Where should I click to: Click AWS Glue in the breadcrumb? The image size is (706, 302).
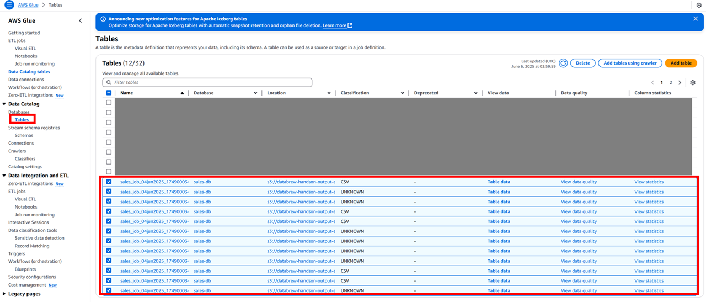coord(28,5)
